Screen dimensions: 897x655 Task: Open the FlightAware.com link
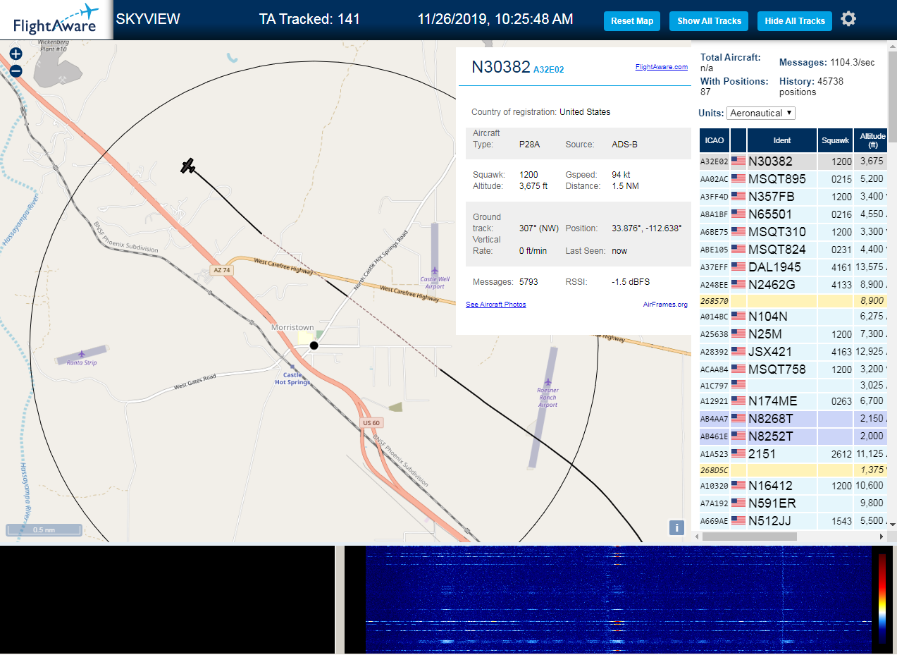tap(661, 67)
